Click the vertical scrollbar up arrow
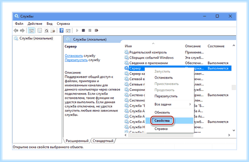The image size is (249, 162). pos(234,45)
